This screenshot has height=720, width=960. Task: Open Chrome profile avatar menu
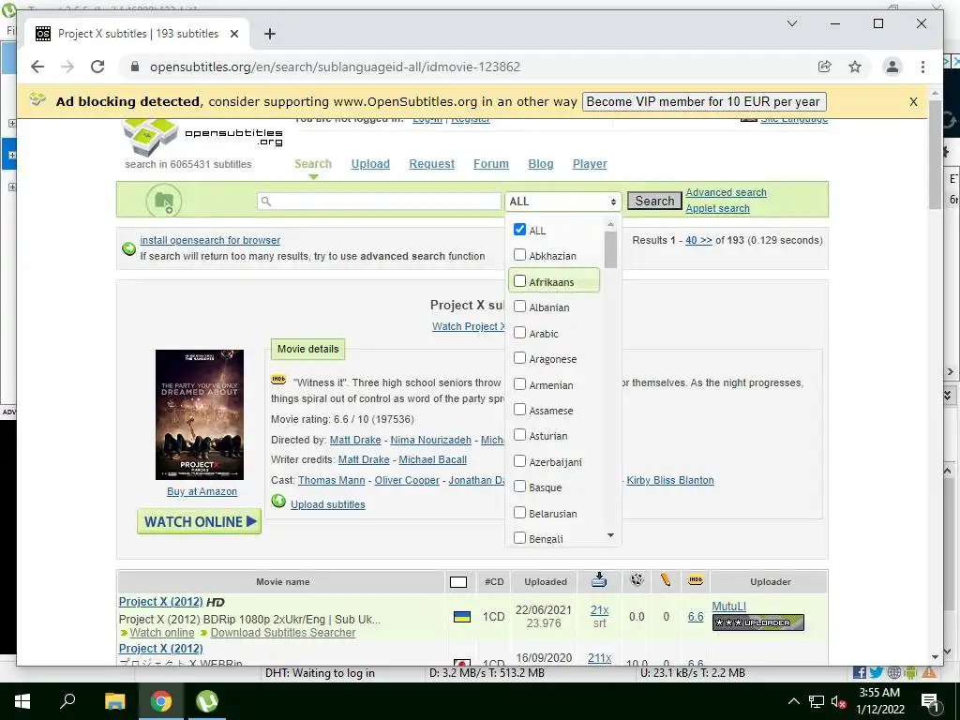pos(892,67)
